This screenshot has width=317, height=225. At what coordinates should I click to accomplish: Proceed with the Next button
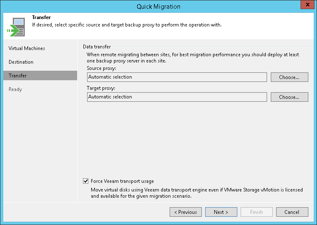pyautogui.click(x=221, y=212)
